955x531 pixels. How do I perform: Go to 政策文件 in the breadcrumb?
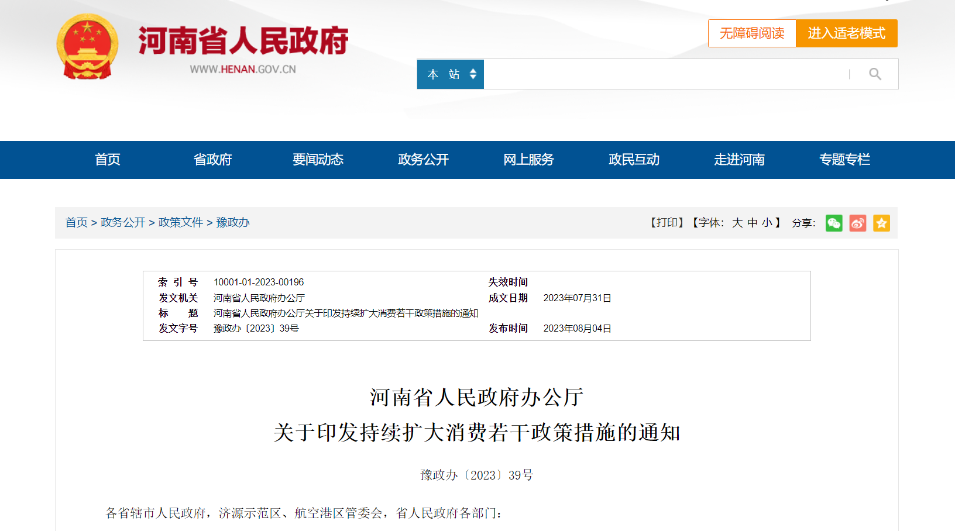coord(181,223)
